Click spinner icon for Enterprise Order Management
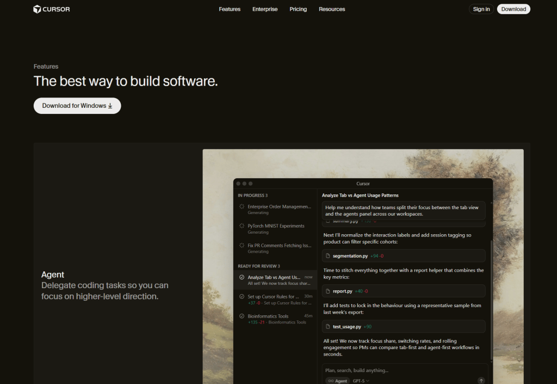Image resolution: width=557 pixels, height=384 pixels. (242, 206)
